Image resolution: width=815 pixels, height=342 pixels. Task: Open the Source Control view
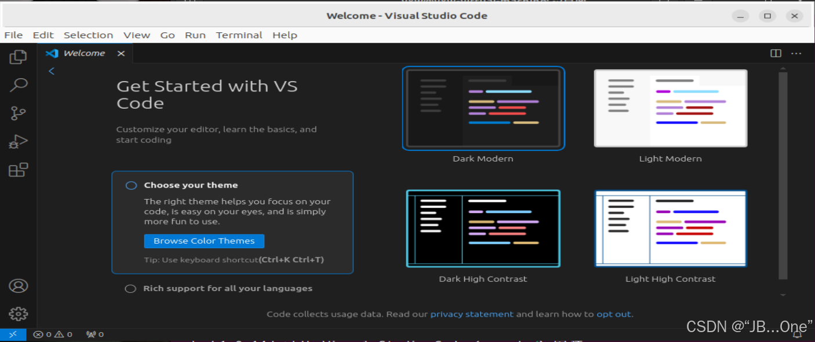[x=19, y=113]
